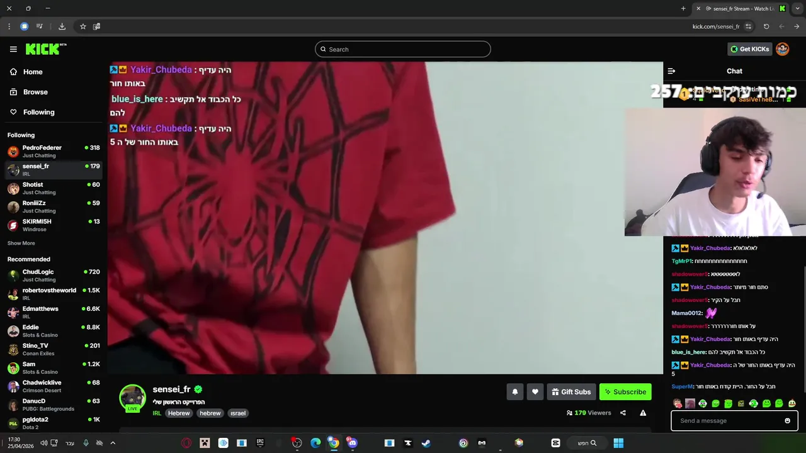Open Steam from the taskbar
Image resolution: width=806 pixels, height=453 pixels.
point(426,443)
